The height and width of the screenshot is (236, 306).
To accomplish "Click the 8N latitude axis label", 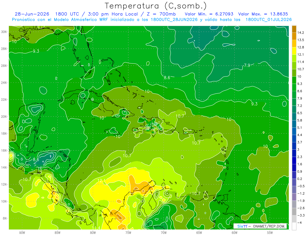I will [5, 218].
